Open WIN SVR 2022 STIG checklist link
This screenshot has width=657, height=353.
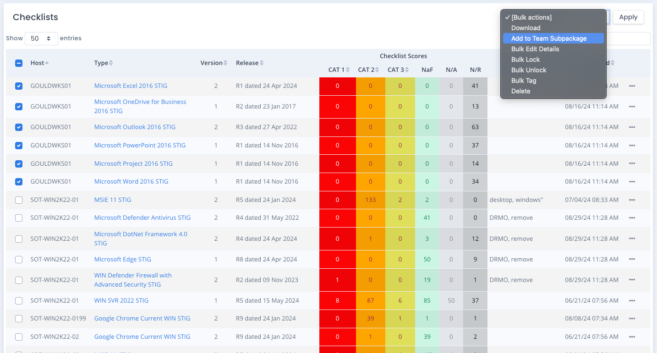pyautogui.click(x=121, y=300)
